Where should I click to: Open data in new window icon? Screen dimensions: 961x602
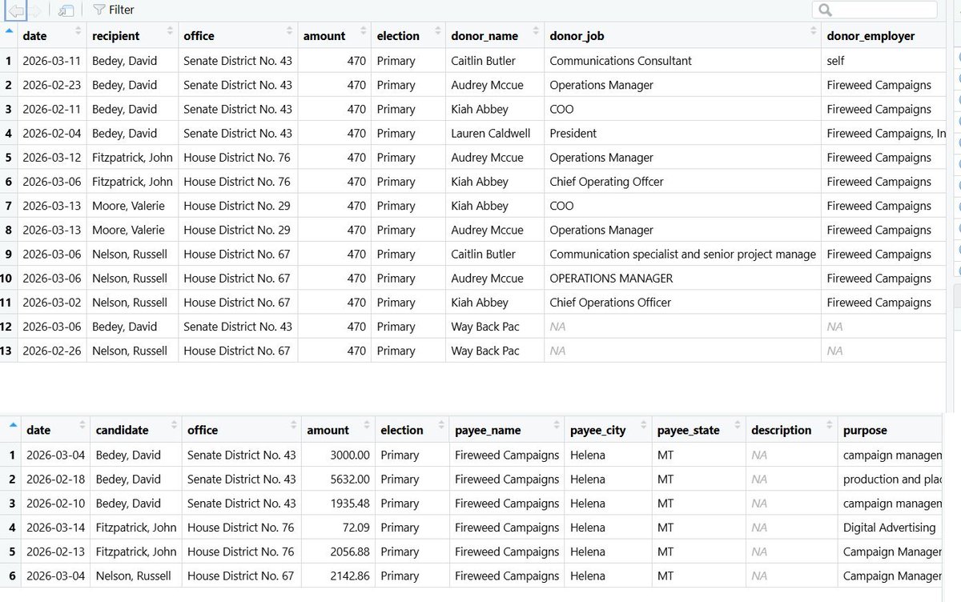[66, 10]
